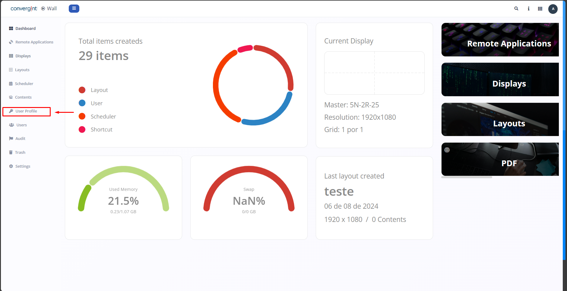Open the User Profile menu entry
Image resolution: width=567 pixels, height=291 pixels.
26,111
